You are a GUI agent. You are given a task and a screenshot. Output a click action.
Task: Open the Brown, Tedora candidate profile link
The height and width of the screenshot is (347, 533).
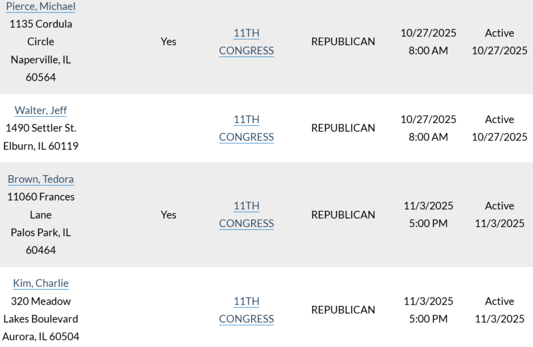pos(41,179)
